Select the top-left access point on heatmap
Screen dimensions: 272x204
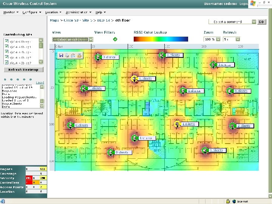98,57
